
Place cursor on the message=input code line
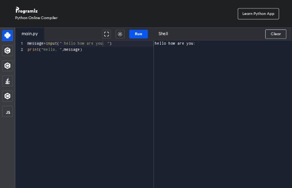(68, 43)
